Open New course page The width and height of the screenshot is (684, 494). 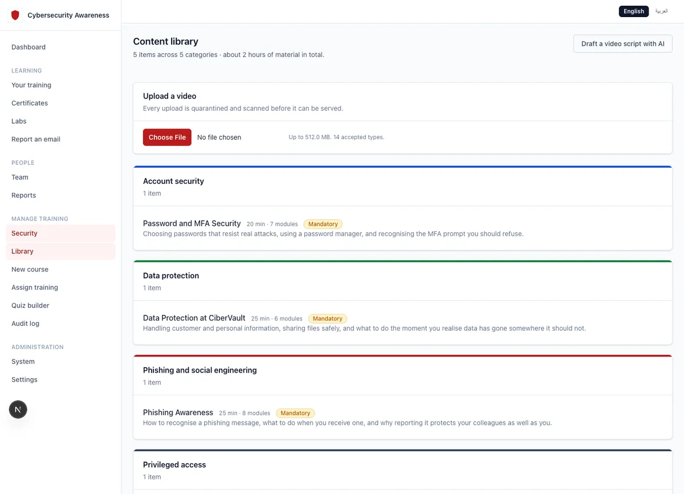coord(30,269)
